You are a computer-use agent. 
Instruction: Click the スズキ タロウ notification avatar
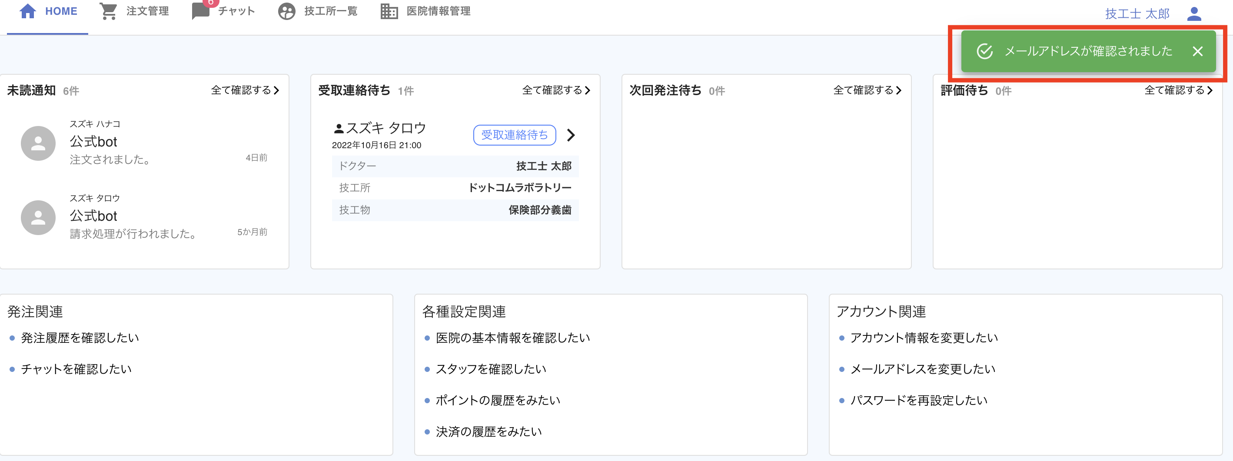coord(38,217)
